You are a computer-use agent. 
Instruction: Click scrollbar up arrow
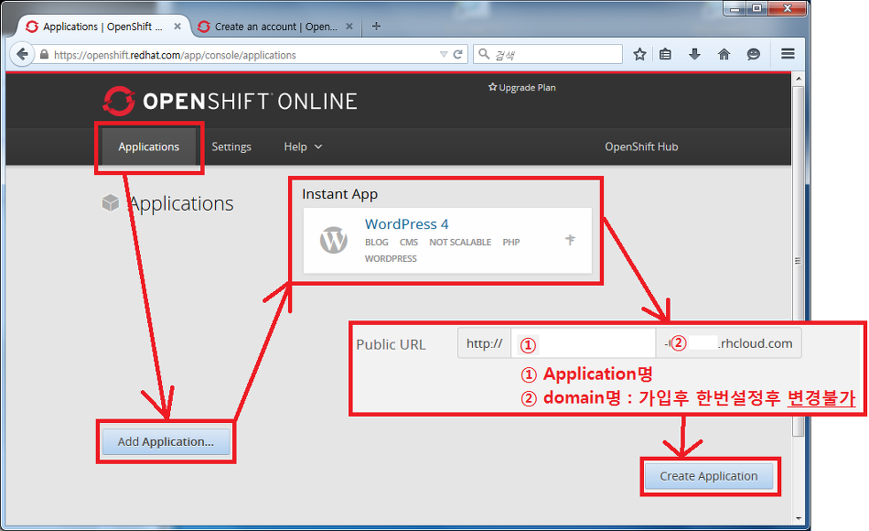click(798, 78)
